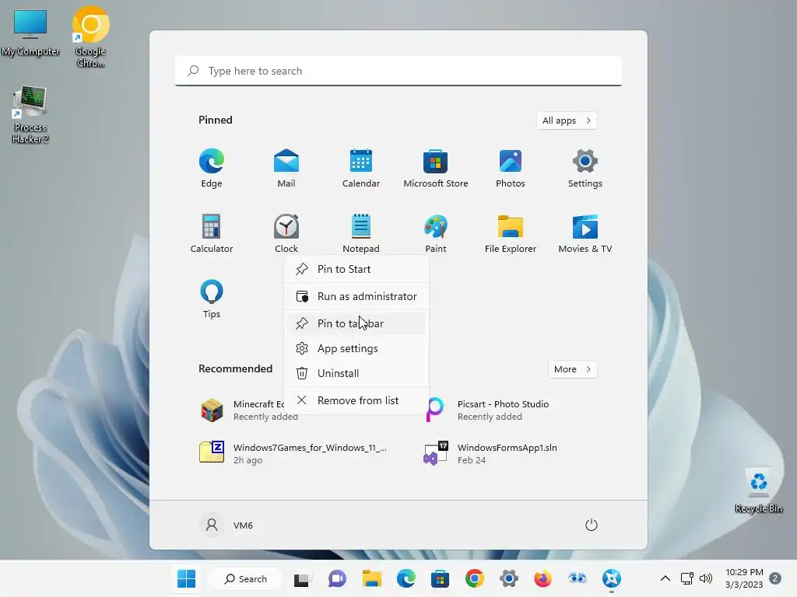Open network icon in system tray

tap(686, 578)
